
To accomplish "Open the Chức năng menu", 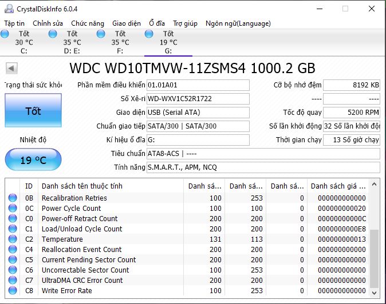I will [88, 23].
